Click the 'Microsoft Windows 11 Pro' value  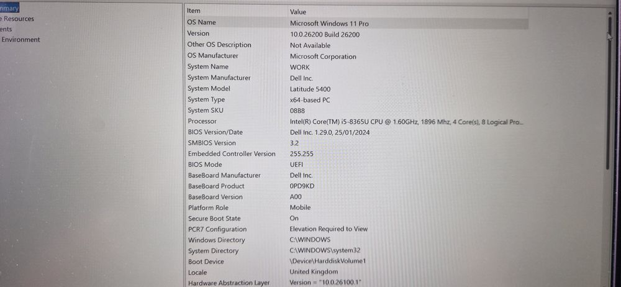(x=329, y=24)
